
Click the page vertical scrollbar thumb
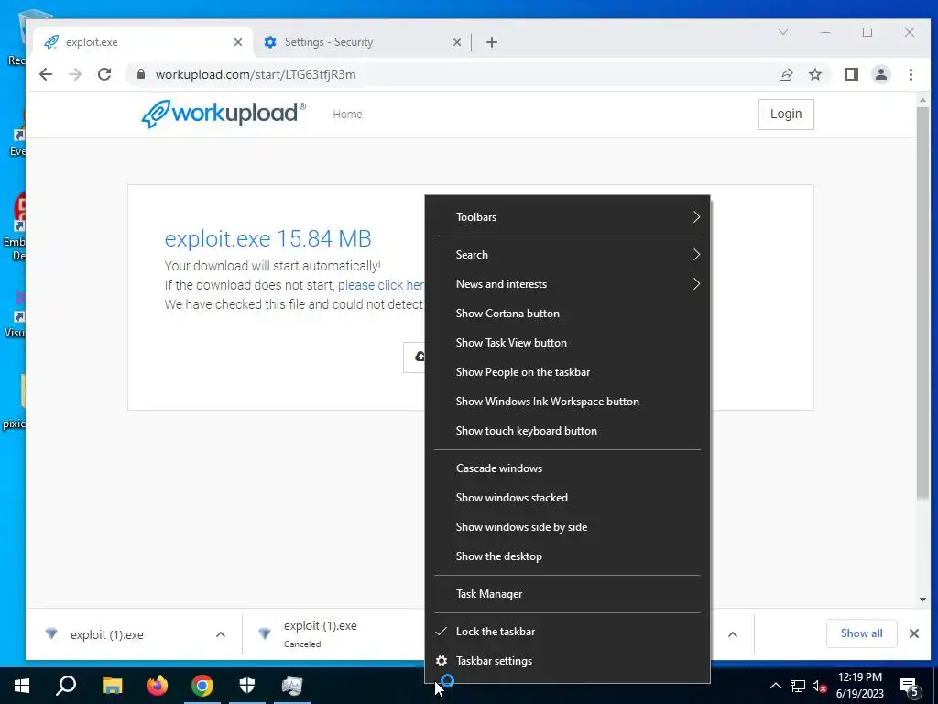[922, 302]
